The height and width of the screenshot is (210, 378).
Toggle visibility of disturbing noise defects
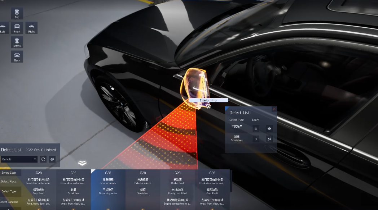pos(269,128)
